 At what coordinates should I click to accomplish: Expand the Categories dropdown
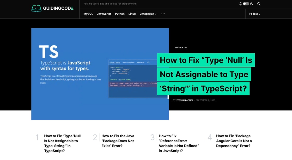[x=148, y=14]
